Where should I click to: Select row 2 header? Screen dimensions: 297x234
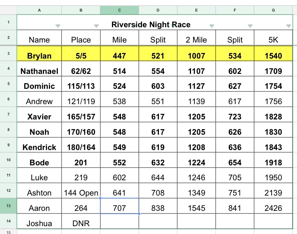pos(8,38)
